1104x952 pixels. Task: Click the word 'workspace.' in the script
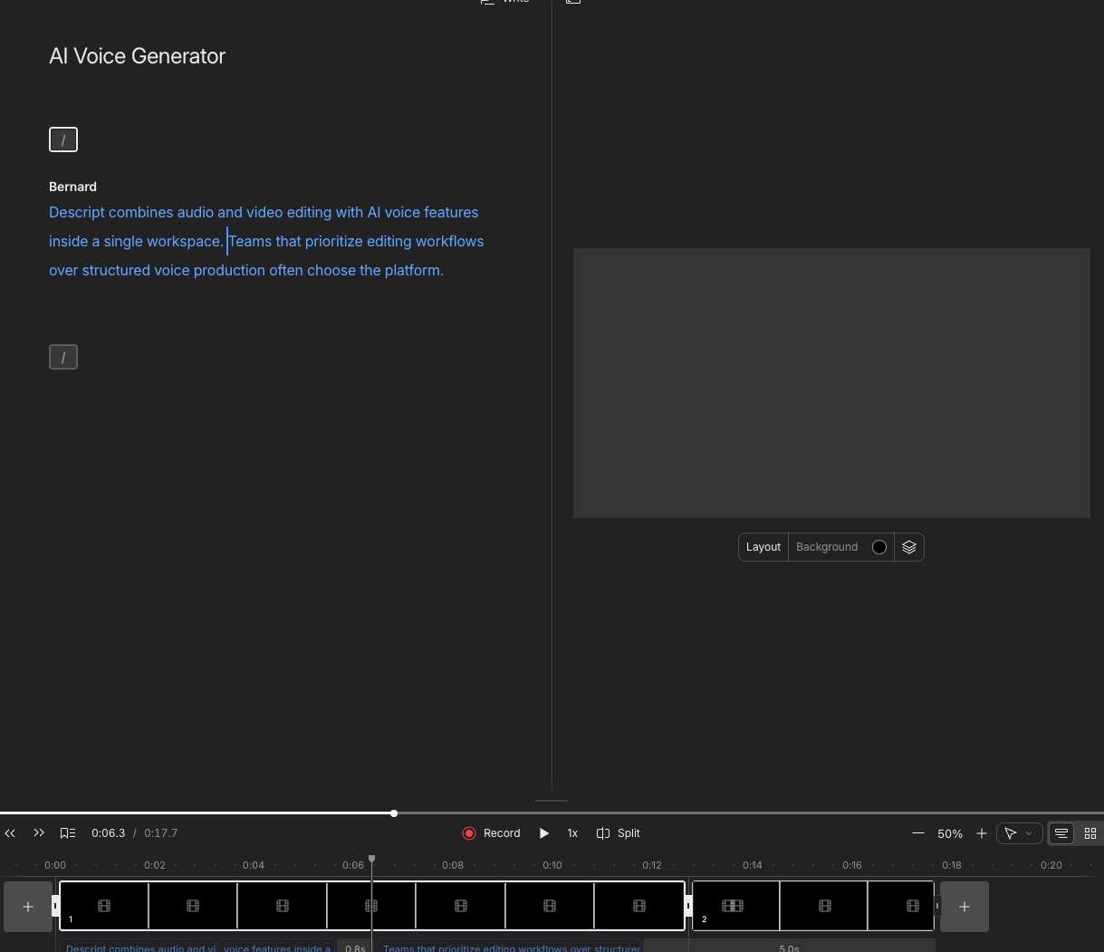[x=185, y=241]
